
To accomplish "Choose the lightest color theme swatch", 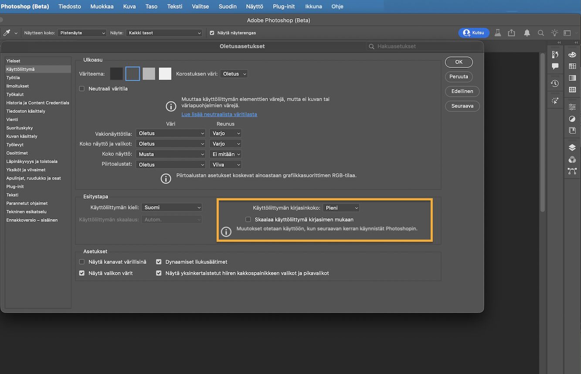I will pyautogui.click(x=165, y=74).
